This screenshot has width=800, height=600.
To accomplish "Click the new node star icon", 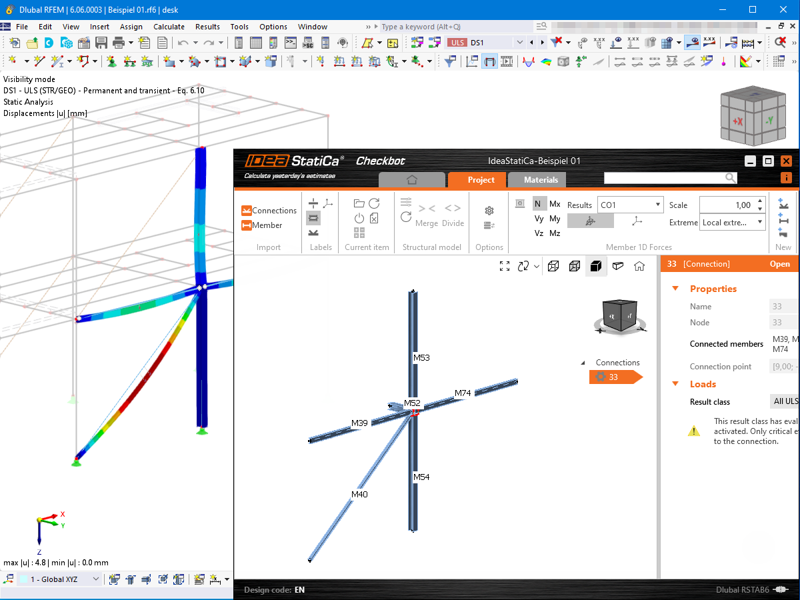I will click(x=12, y=61).
